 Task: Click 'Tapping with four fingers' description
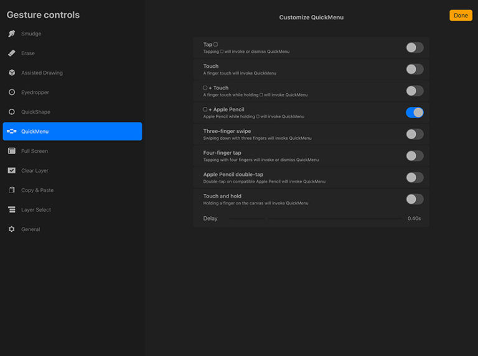(x=261, y=160)
